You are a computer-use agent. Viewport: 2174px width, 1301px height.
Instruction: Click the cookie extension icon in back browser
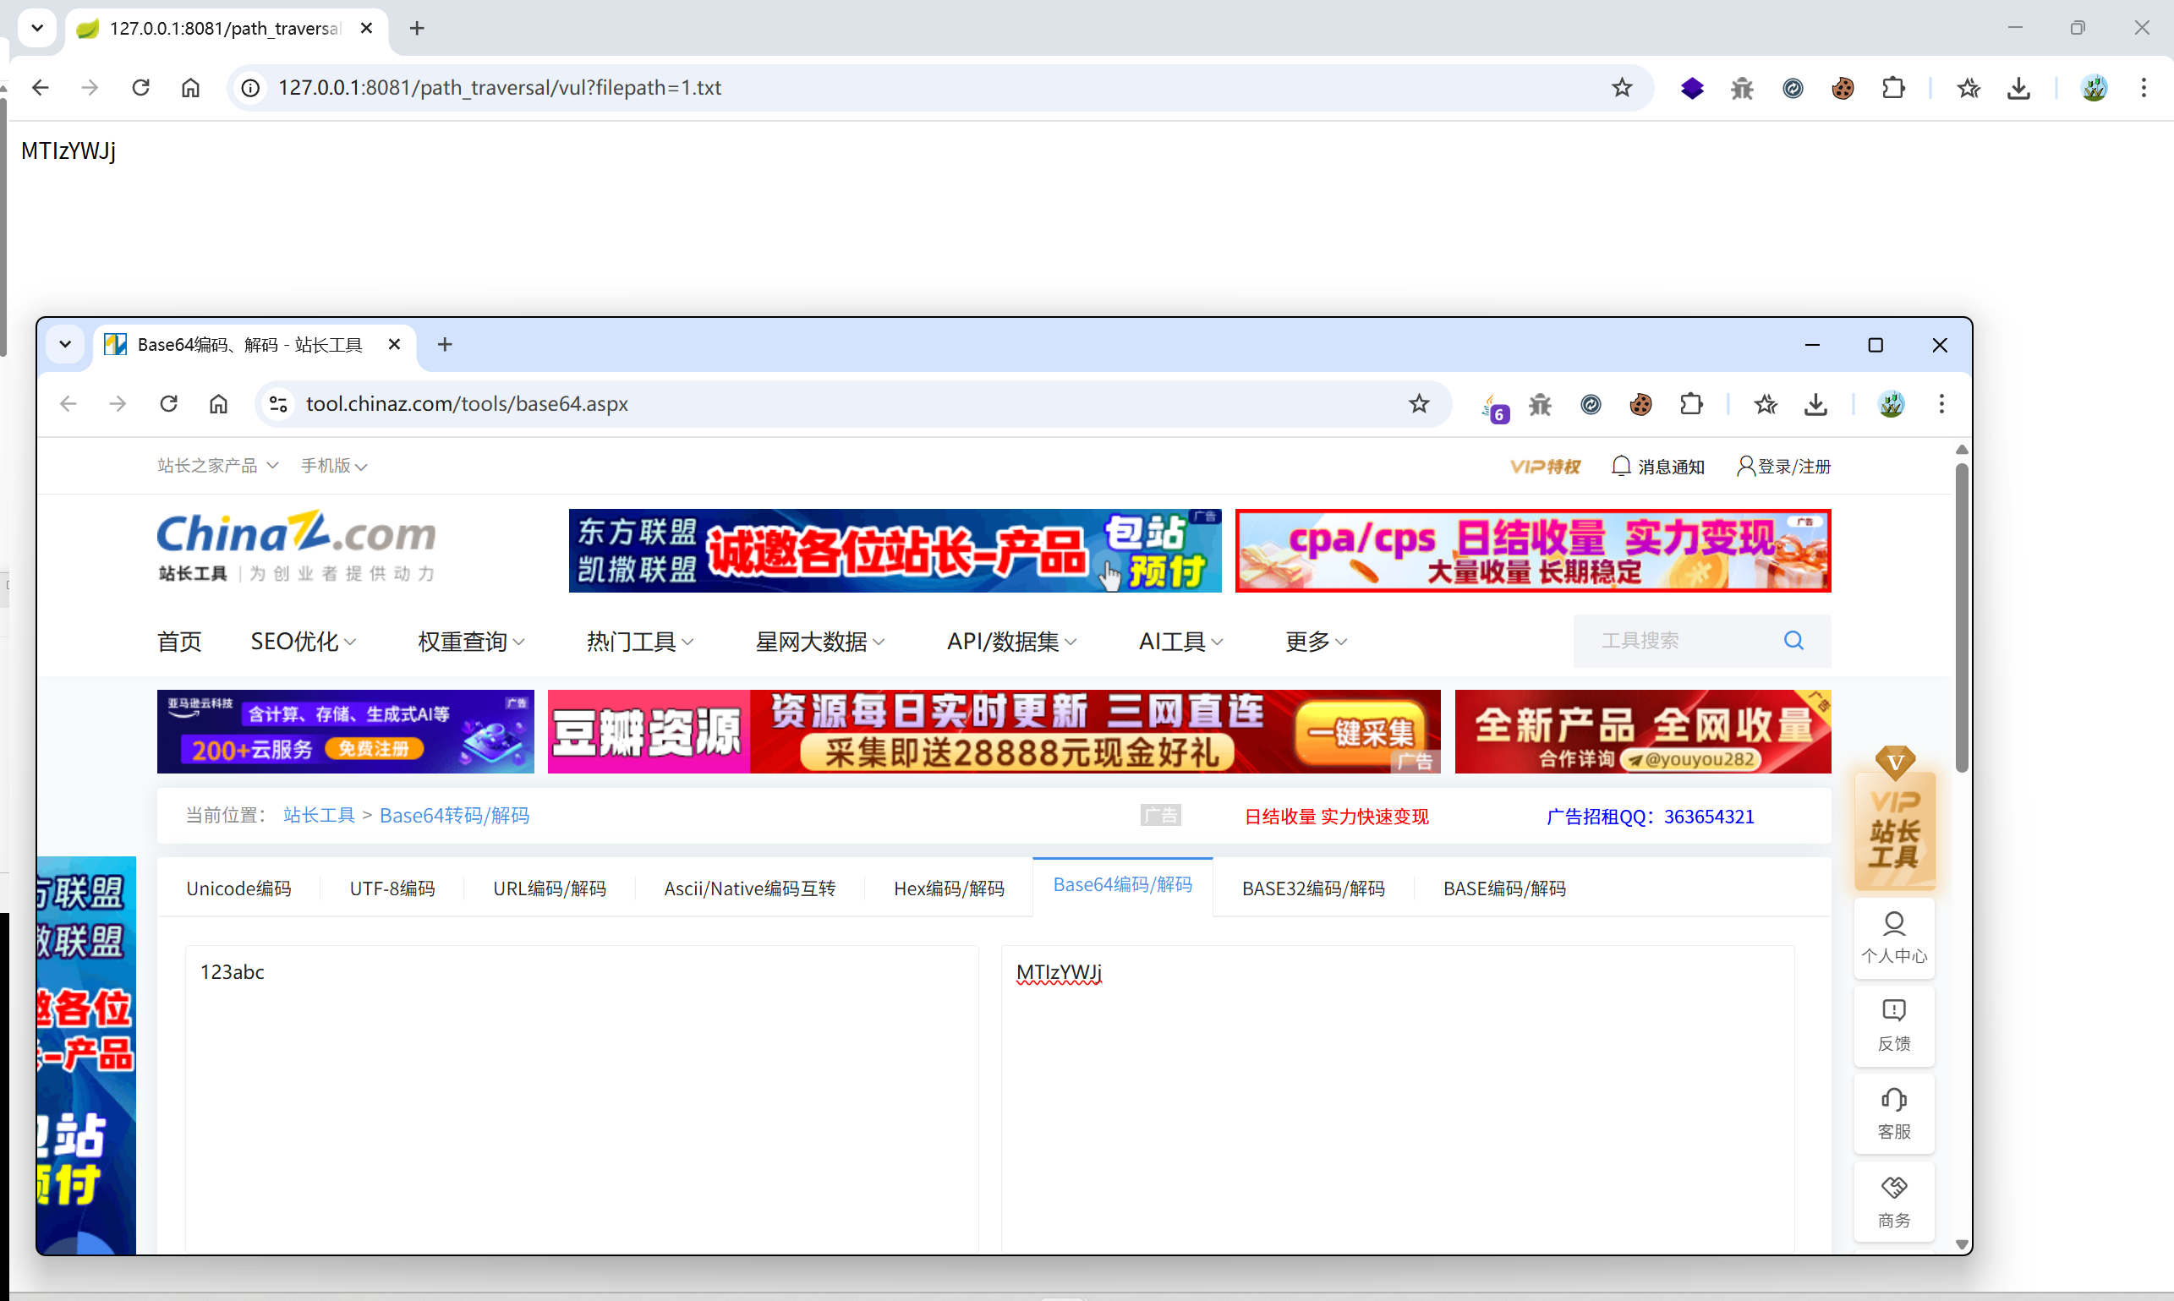point(1843,88)
